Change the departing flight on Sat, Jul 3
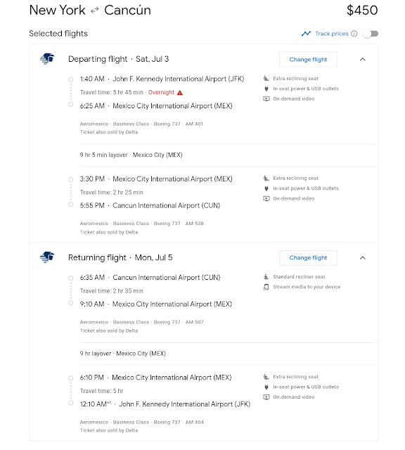 pyautogui.click(x=308, y=59)
